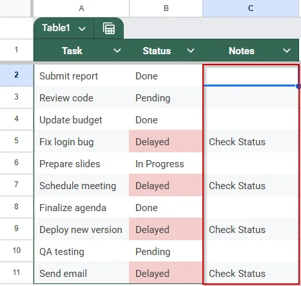
Task: Select the 'Fix login bug' cell
Action: pyautogui.click(x=81, y=141)
